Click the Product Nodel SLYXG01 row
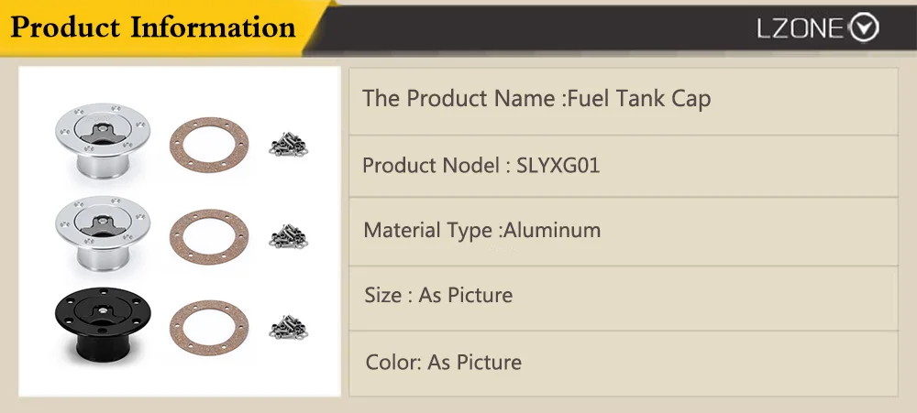The width and height of the screenshot is (917, 413). pyautogui.click(x=624, y=167)
